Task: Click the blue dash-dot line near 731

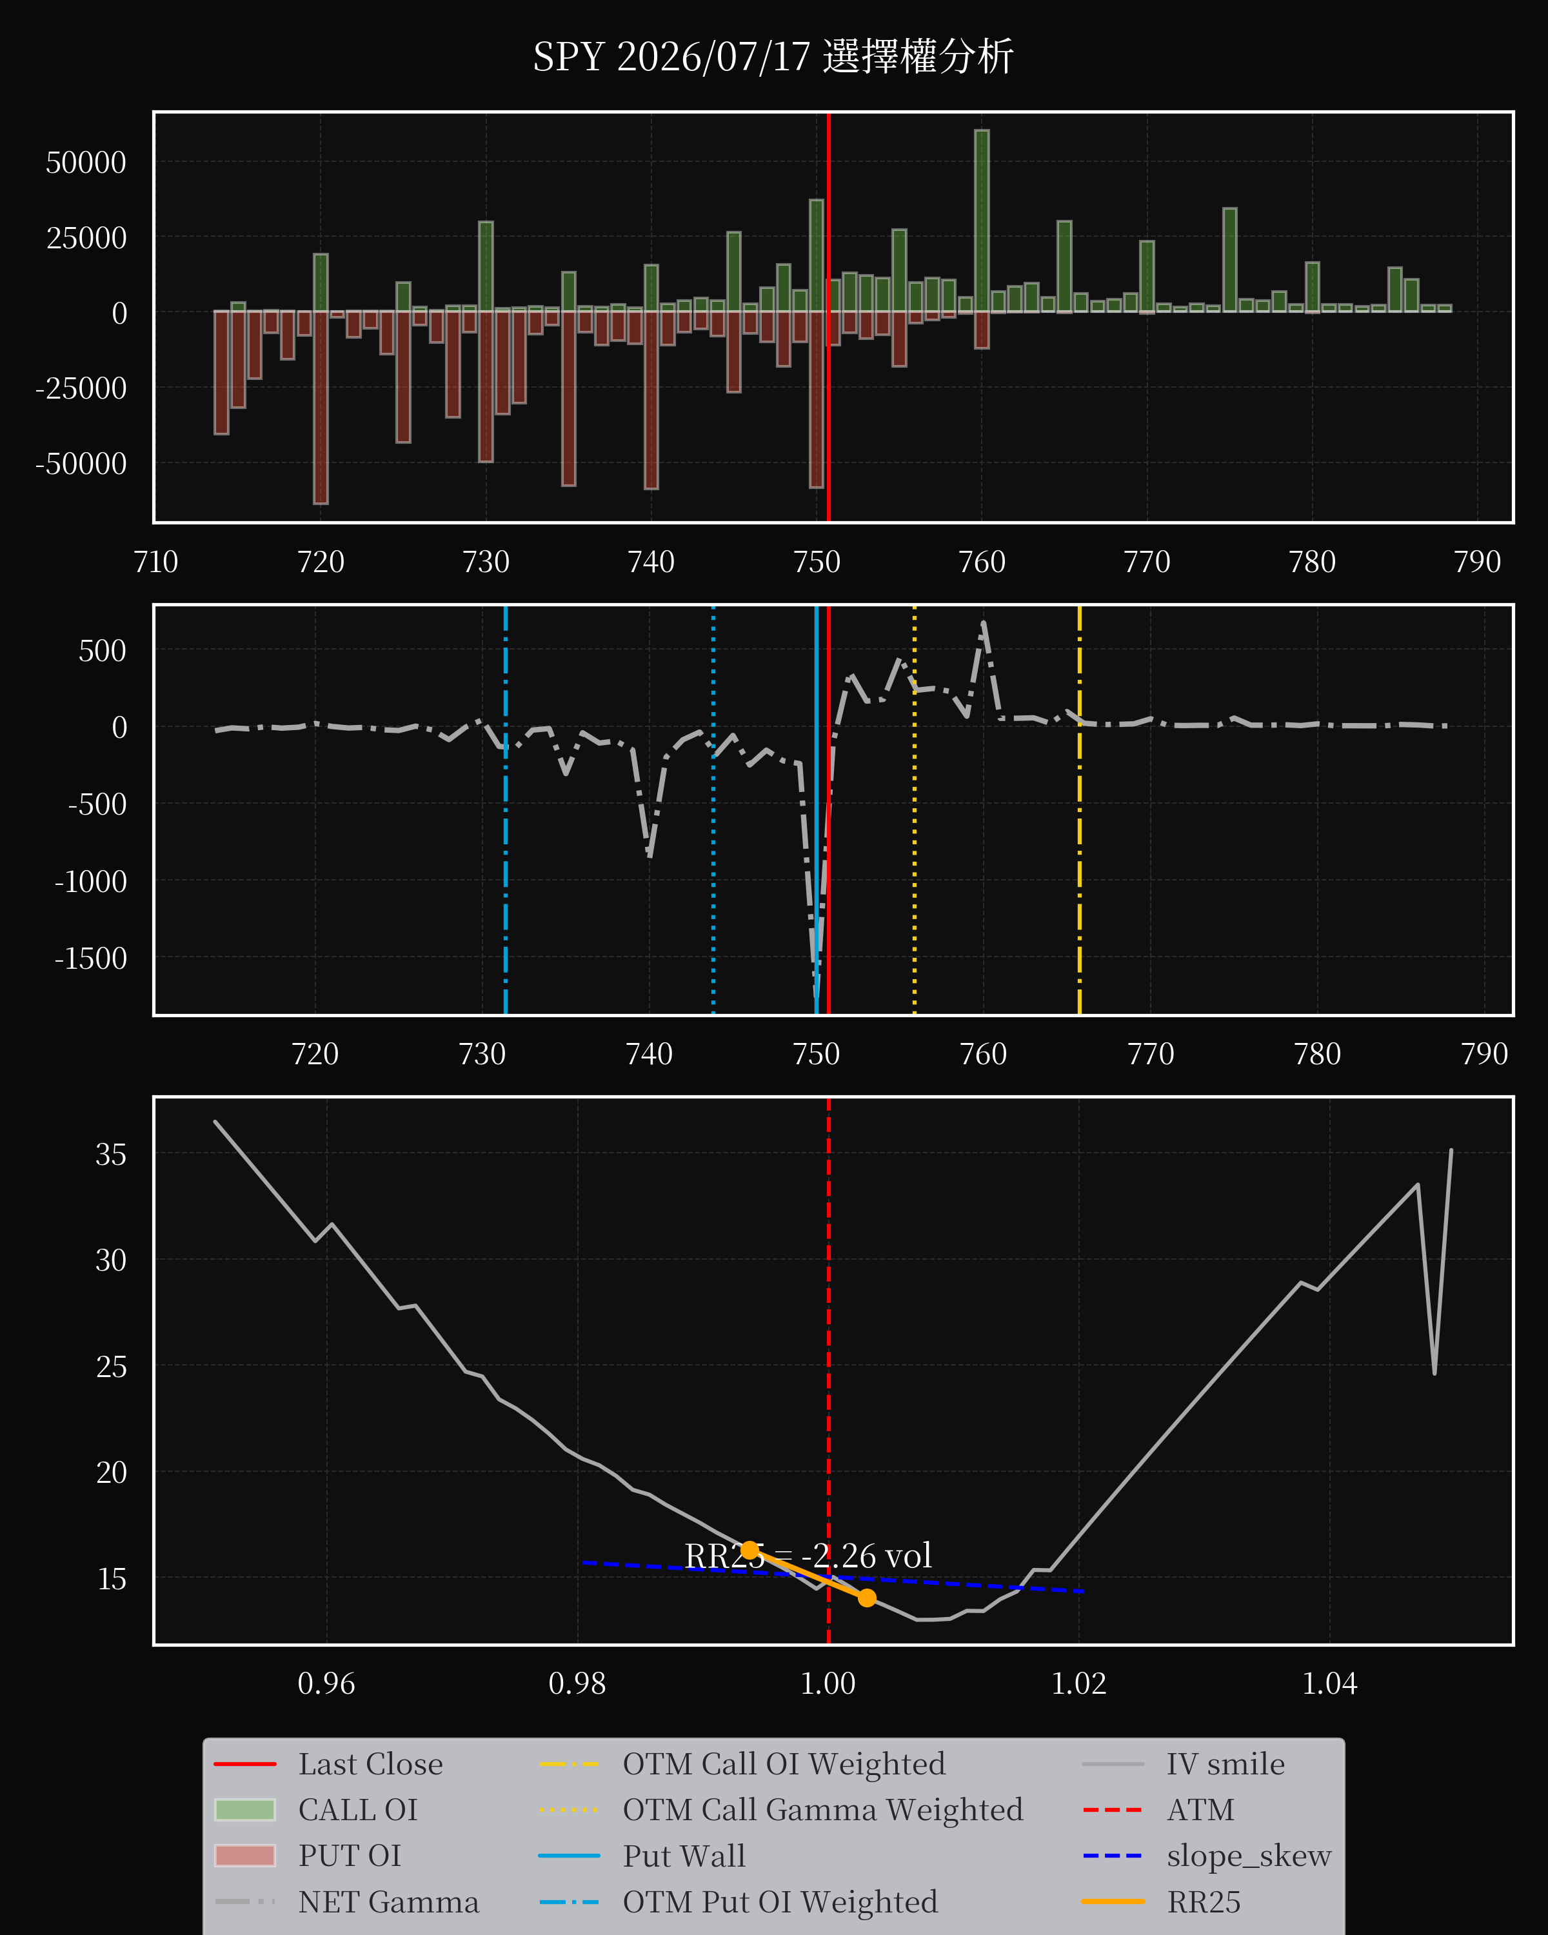Action: pyautogui.click(x=505, y=809)
